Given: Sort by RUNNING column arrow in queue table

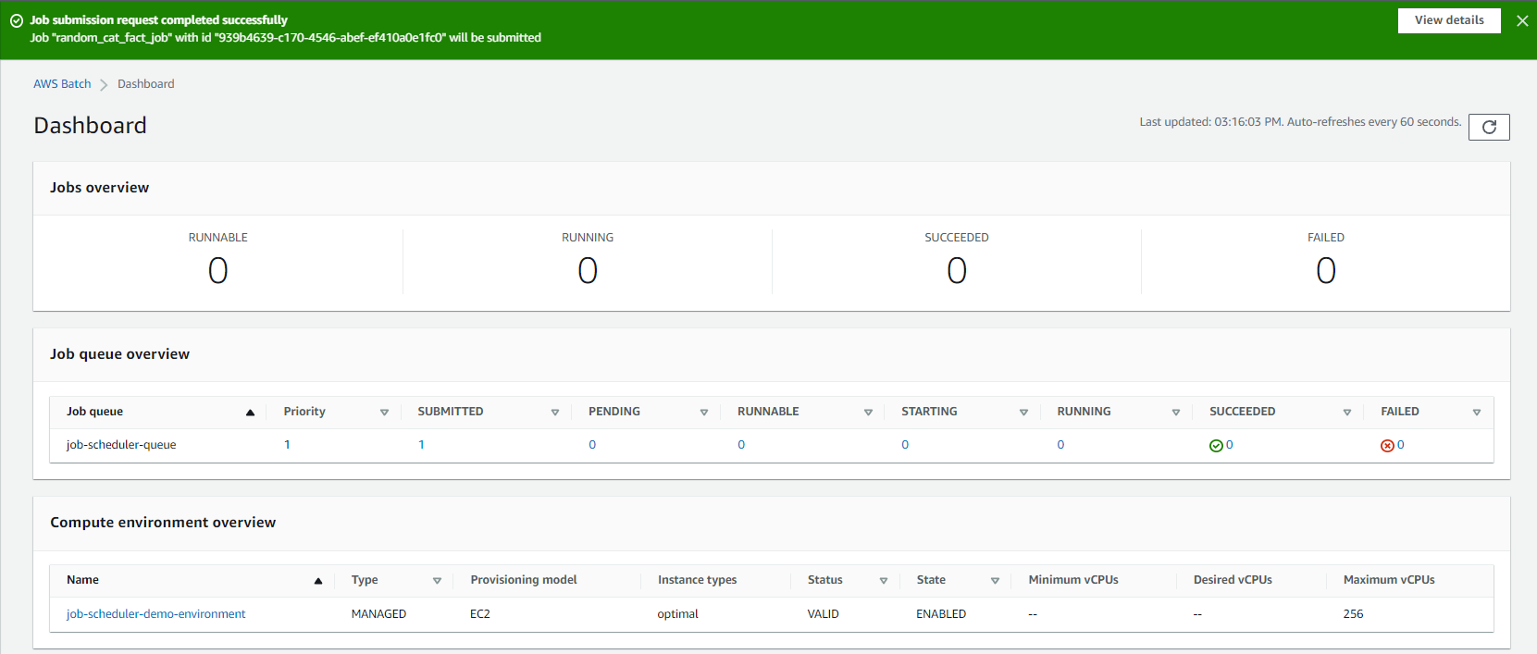Looking at the screenshot, I should 1176,413.
